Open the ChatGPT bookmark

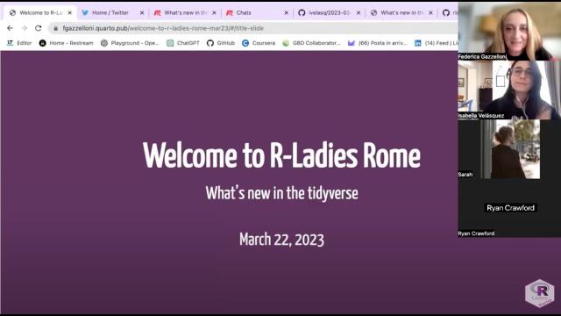tap(183, 43)
